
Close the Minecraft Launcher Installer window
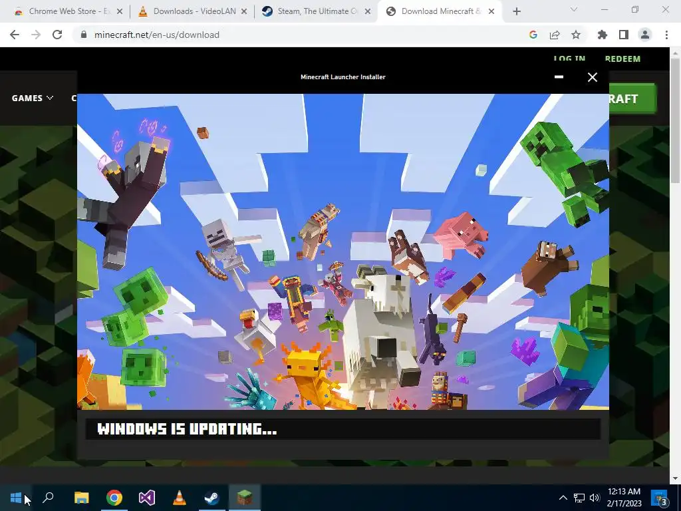click(593, 77)
